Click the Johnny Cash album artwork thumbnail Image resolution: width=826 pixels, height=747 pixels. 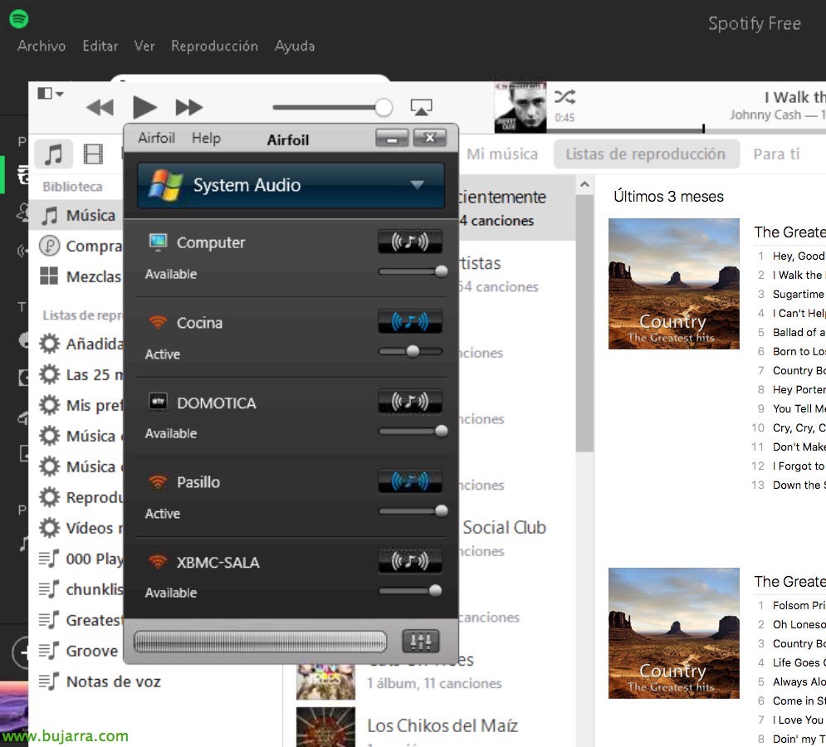tap(521, 107)
